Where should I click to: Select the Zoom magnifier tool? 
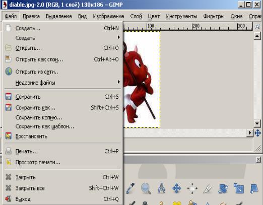(146, 188)
